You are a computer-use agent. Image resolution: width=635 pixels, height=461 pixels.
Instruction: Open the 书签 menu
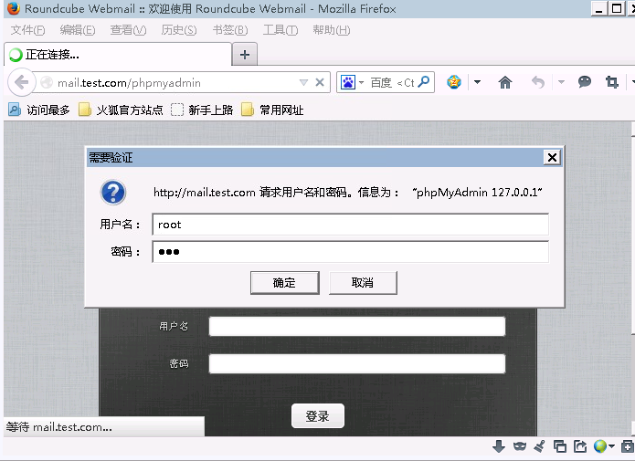click(x=230, y=30)
